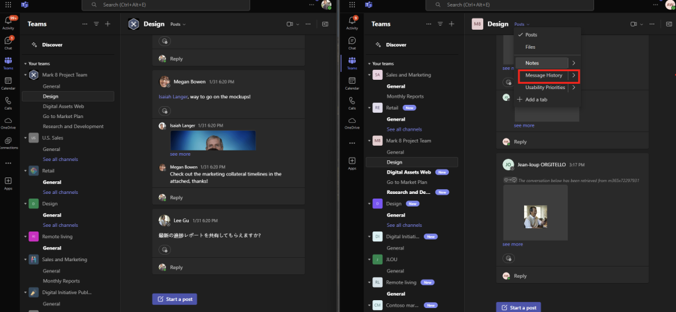
Task: Click see more under Isaiah Langer's image
Action: pos(180,154)
